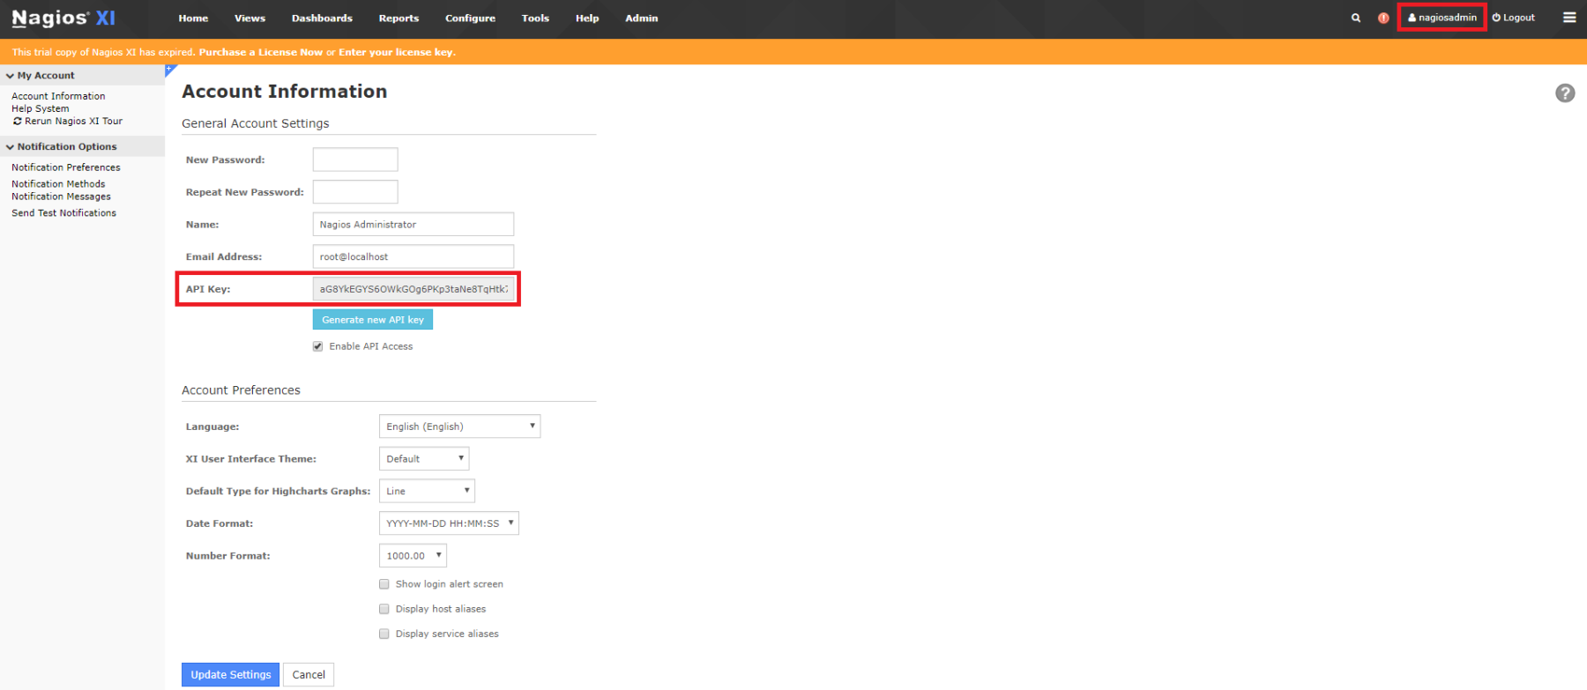Screen dimensions: 1587x690
Task: Click Generate new API key button
Action: click(373, 320)
